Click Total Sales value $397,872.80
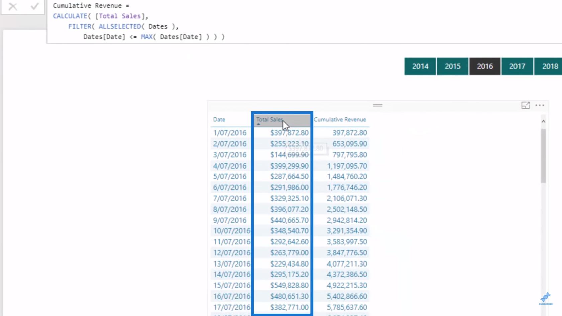 tap(289, 133)
